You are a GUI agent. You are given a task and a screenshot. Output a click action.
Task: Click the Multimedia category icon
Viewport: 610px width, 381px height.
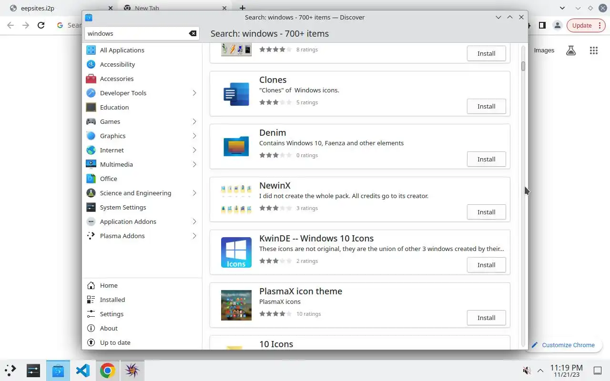(91, 164)
